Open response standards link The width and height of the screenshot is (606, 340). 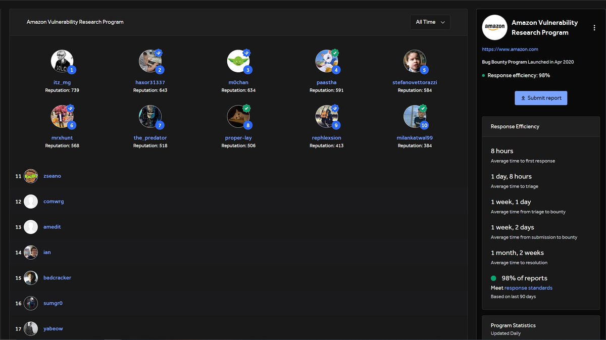(528, 288)
